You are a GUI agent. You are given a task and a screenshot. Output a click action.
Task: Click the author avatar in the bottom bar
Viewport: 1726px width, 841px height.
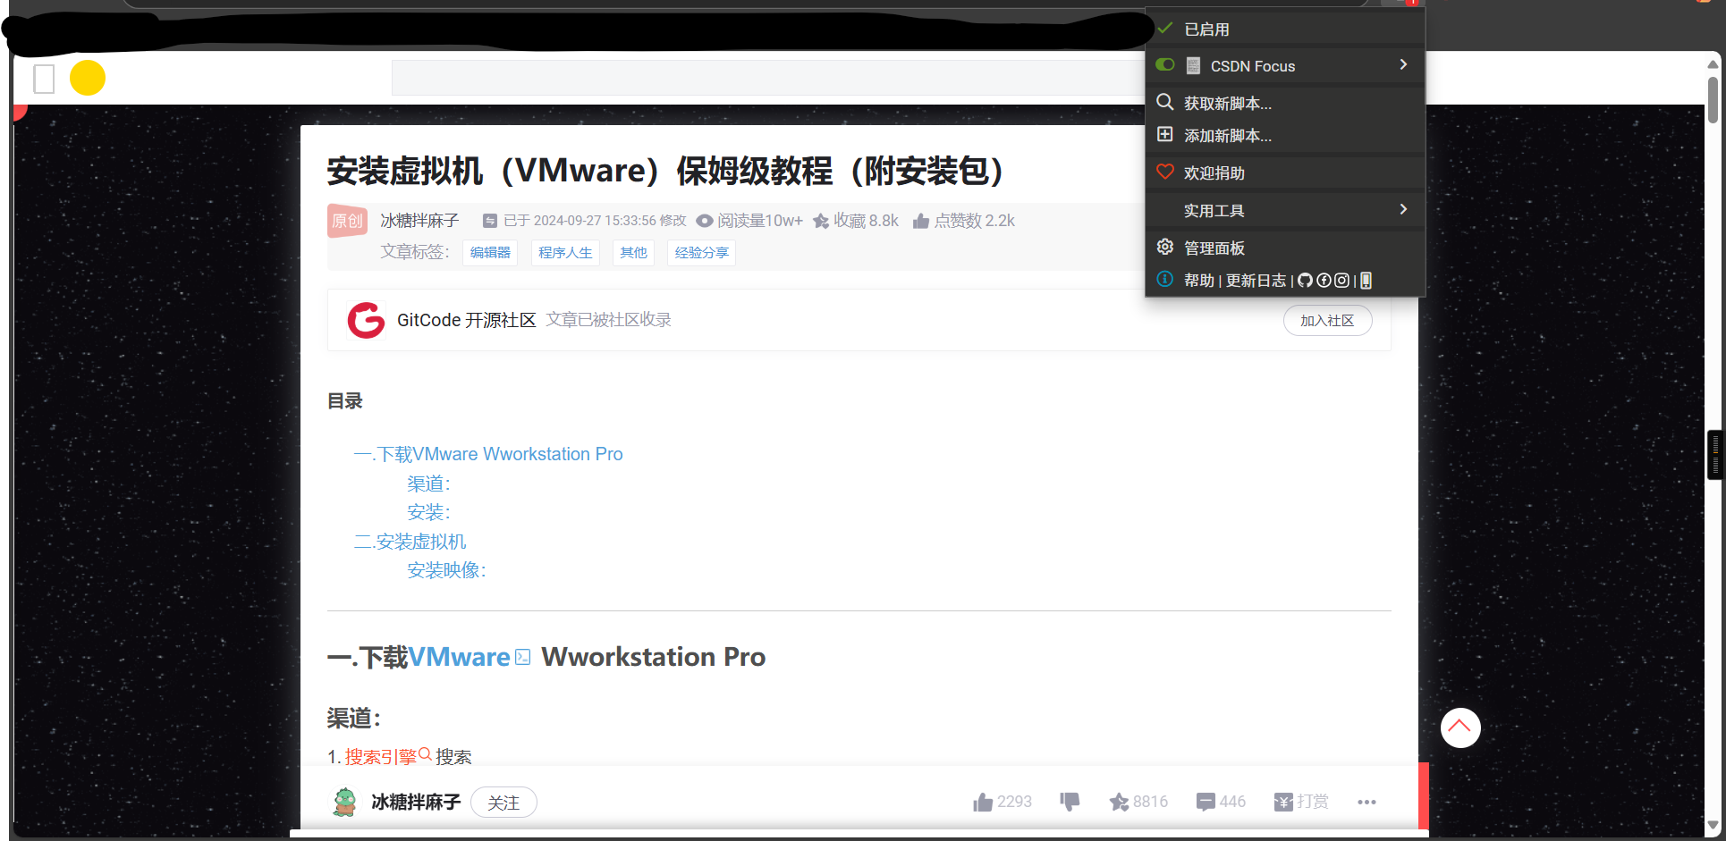coord(344,802)
